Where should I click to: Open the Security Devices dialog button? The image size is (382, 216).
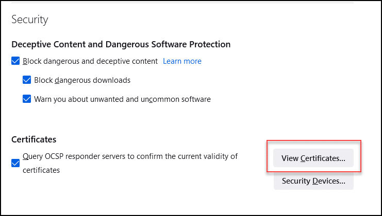313,181
